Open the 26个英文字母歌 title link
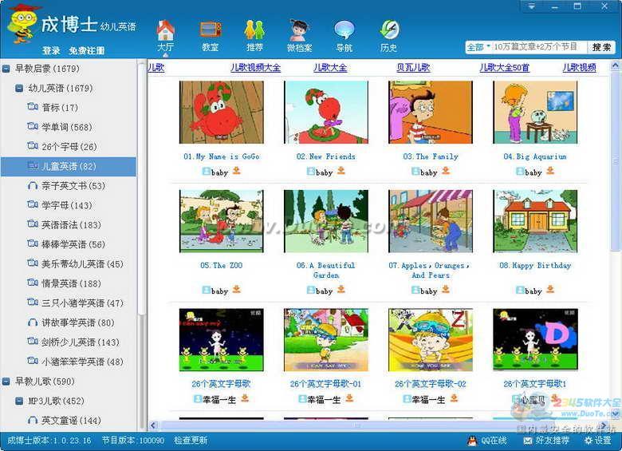The width and height of the screenshot is (622, 451). 222,384
